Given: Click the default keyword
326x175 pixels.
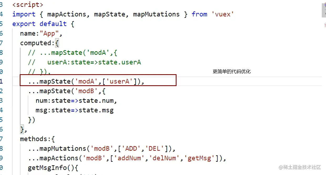Looking at the screenshot, I should click(53, 24).
